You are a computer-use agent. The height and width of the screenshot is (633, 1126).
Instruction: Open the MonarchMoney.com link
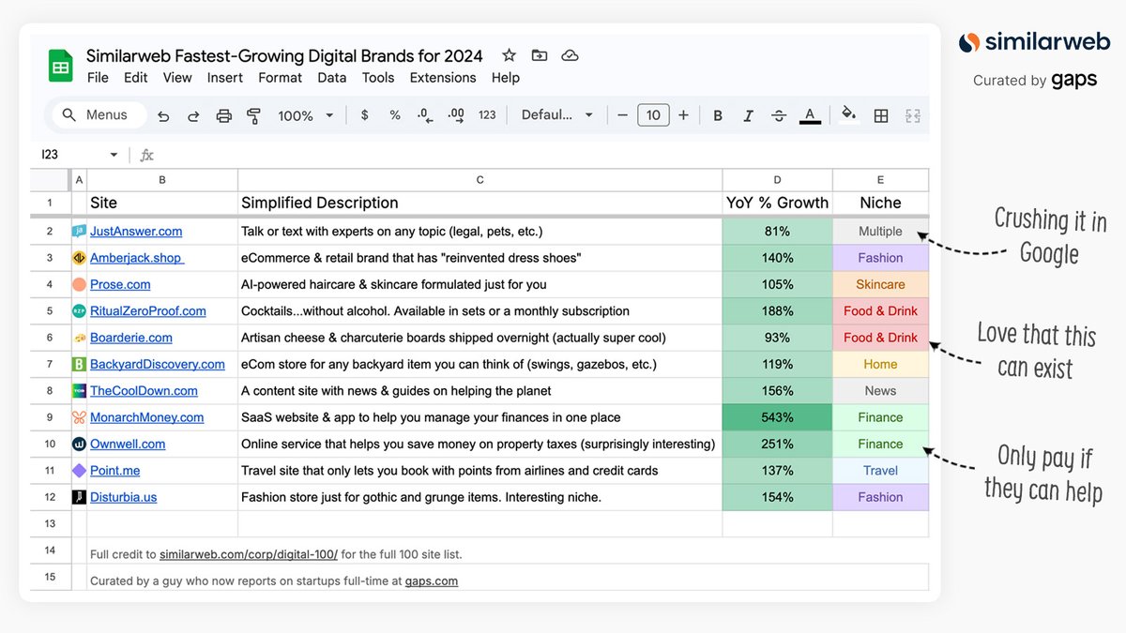click(147, 417)
